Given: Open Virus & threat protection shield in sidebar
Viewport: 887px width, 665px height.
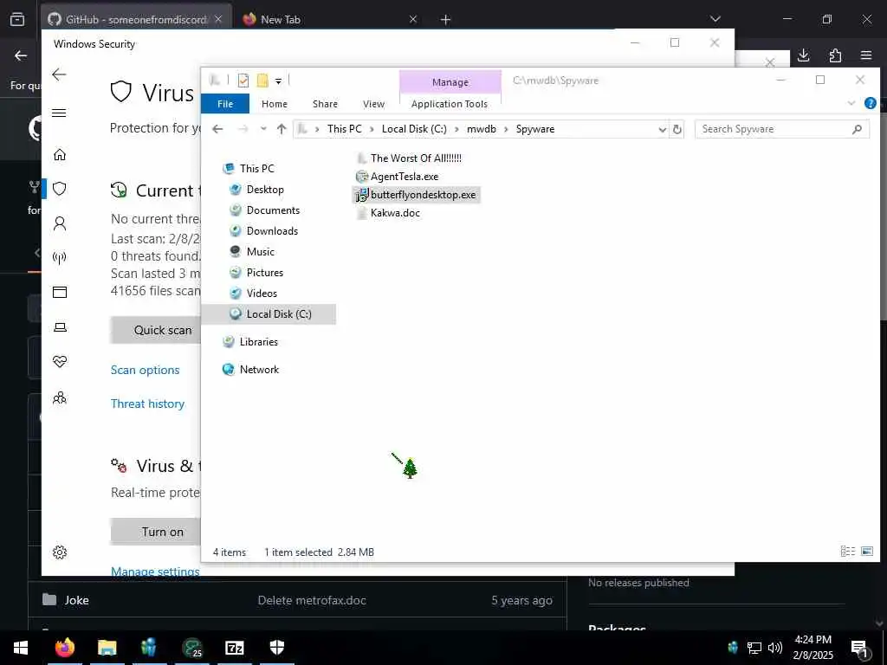Looking at the screenshot, I should [x=60, y=189].
